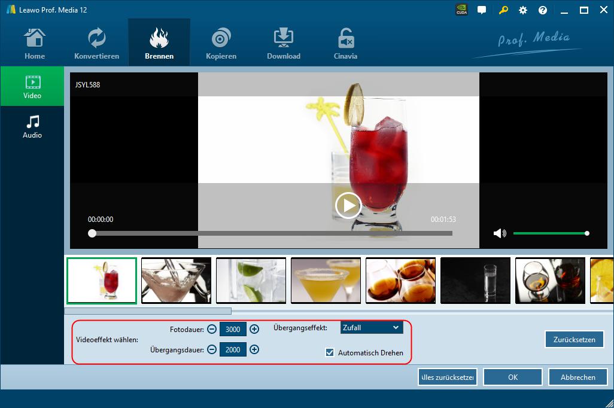Click the green volume slider
The width and height of the screenshot is (614, 408).
[550, 233]
